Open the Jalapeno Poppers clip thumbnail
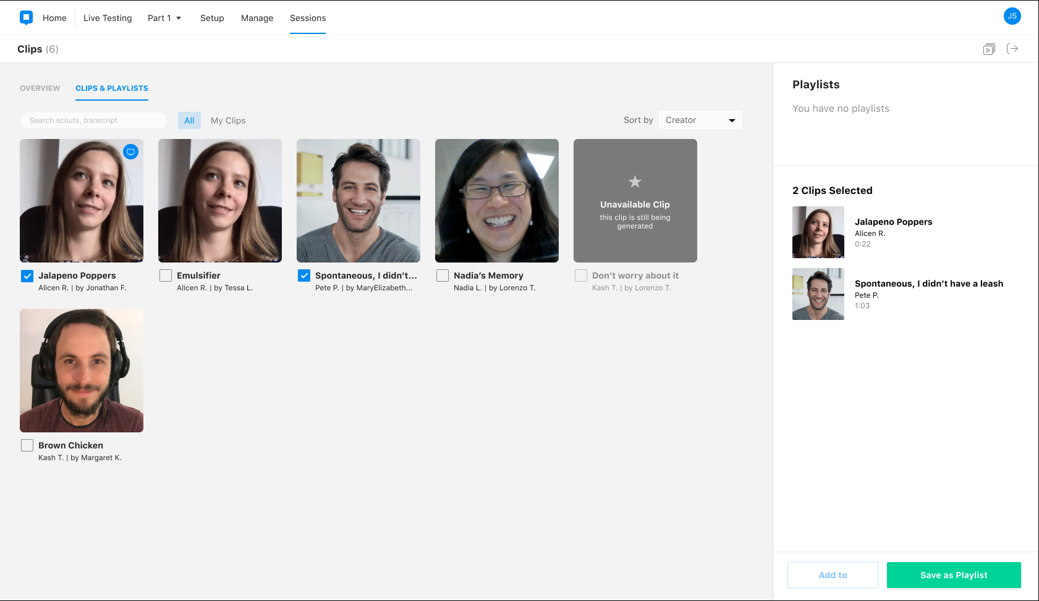The height and width of the screenshot is (601, 1039). tap(82, 201)
